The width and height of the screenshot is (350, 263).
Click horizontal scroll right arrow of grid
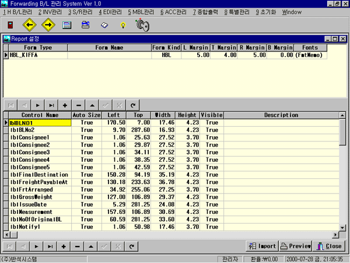pos(335,235)
